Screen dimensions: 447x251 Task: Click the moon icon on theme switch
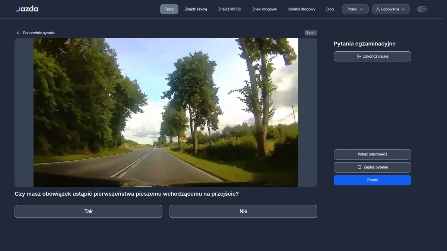[x=425, y=9]
